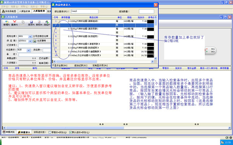
Task: Expand the 机构仓库 dropdown
Action: coord(30,36)
